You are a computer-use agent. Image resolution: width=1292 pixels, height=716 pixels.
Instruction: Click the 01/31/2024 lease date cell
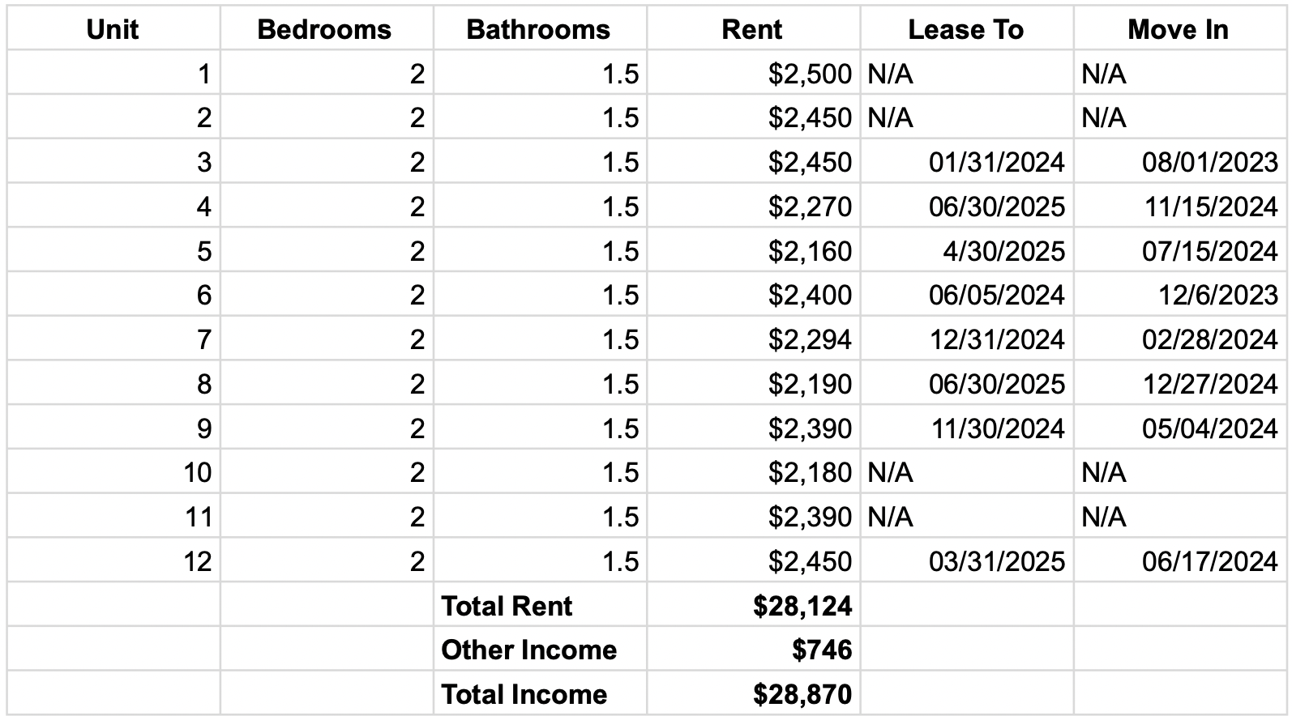(x=996, y=163)
